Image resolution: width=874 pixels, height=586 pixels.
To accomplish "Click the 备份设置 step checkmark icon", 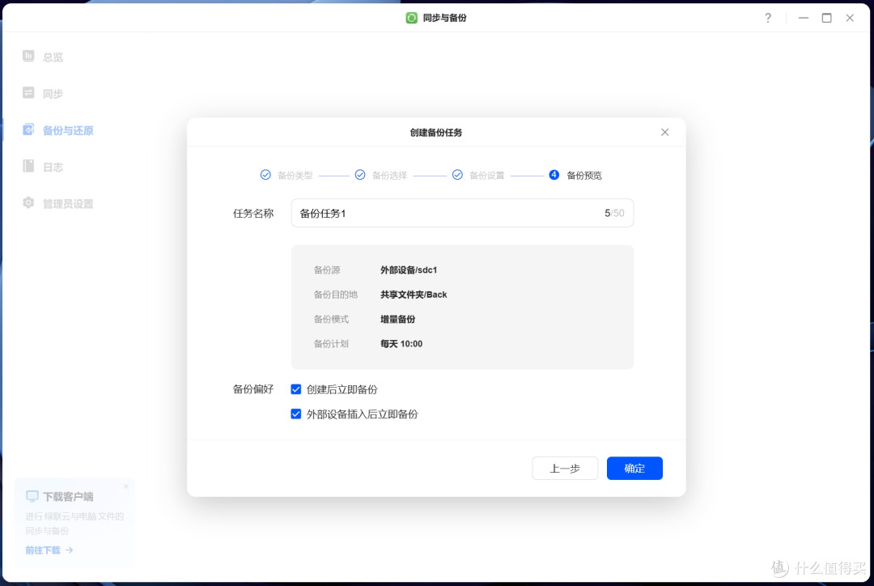I will click(457, 175).
